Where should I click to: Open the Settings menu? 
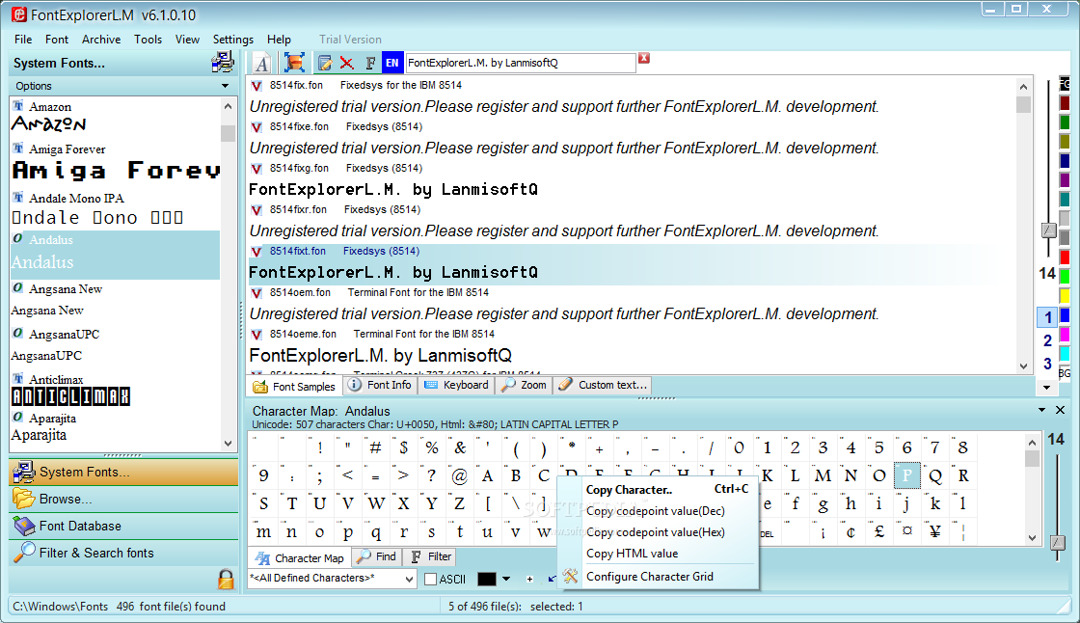[232, 40]
